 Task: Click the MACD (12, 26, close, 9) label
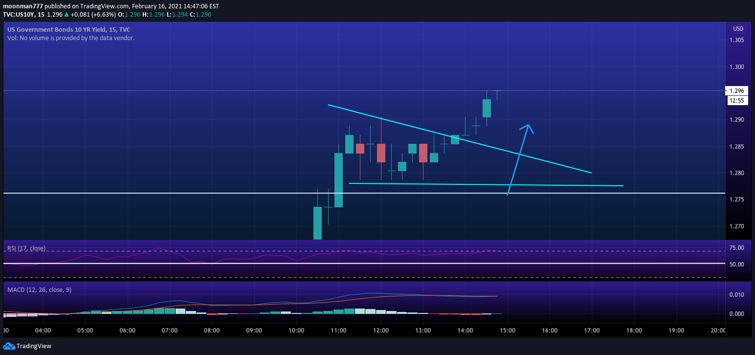(39, 289)
